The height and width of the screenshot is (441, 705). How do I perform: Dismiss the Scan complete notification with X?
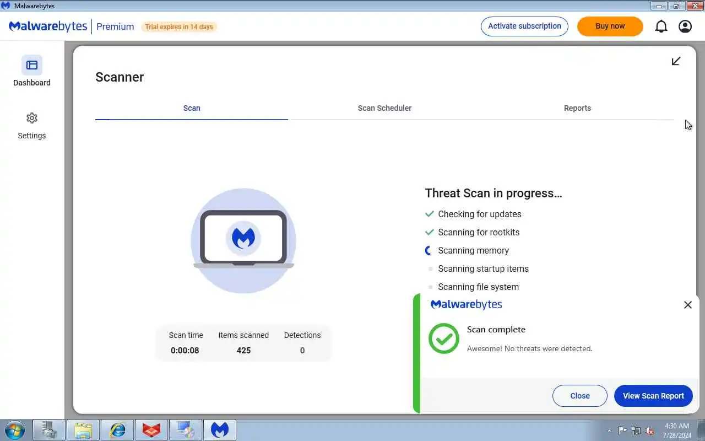688,305
